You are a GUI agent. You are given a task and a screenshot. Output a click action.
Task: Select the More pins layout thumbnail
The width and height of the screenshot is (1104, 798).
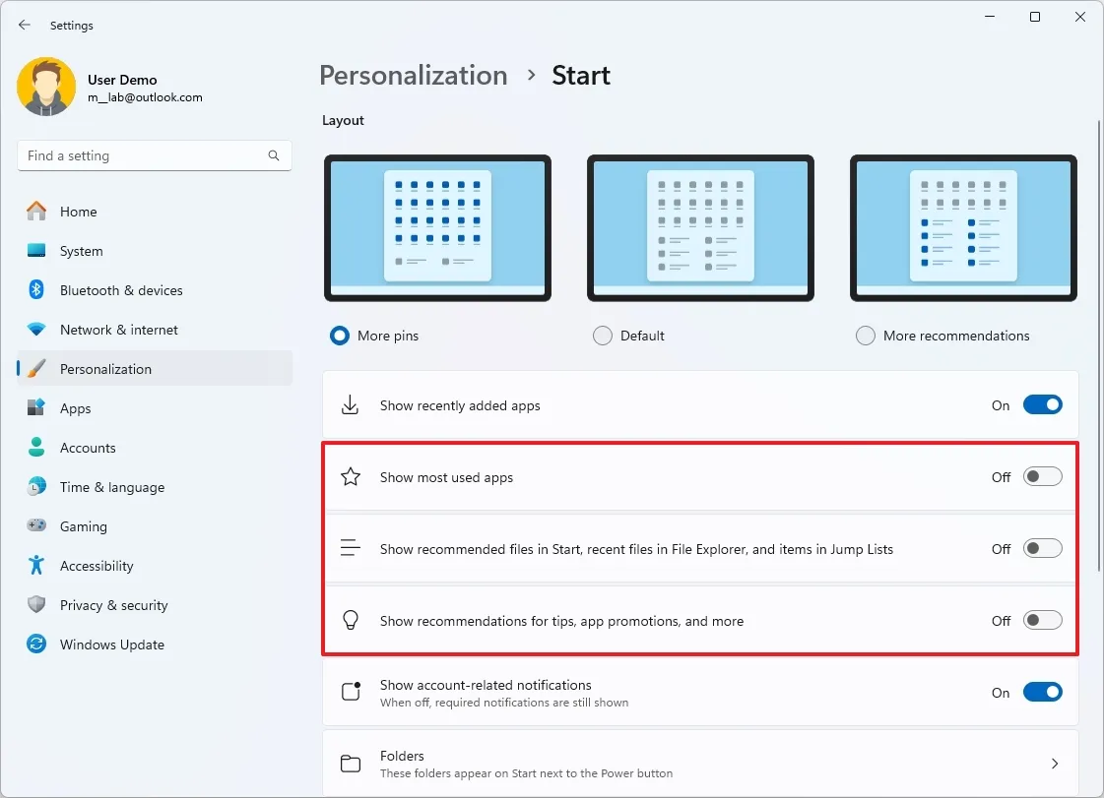437,227
